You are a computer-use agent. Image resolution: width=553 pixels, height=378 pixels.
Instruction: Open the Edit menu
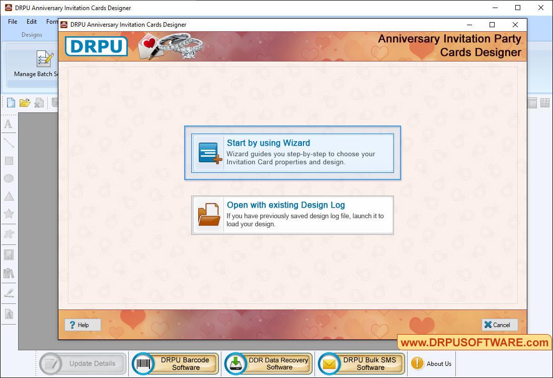(32, 22)
